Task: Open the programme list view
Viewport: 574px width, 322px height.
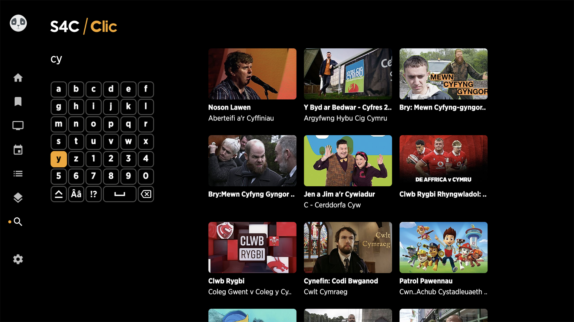Action: pyautogui.click(x=18, y=174)
